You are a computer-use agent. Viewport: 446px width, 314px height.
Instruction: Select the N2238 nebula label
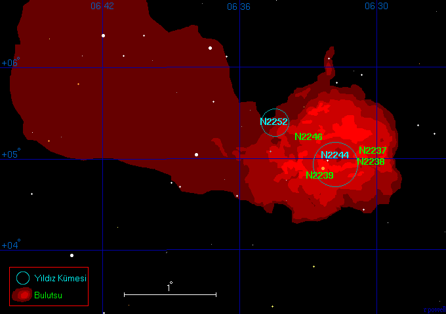[371, 162]
